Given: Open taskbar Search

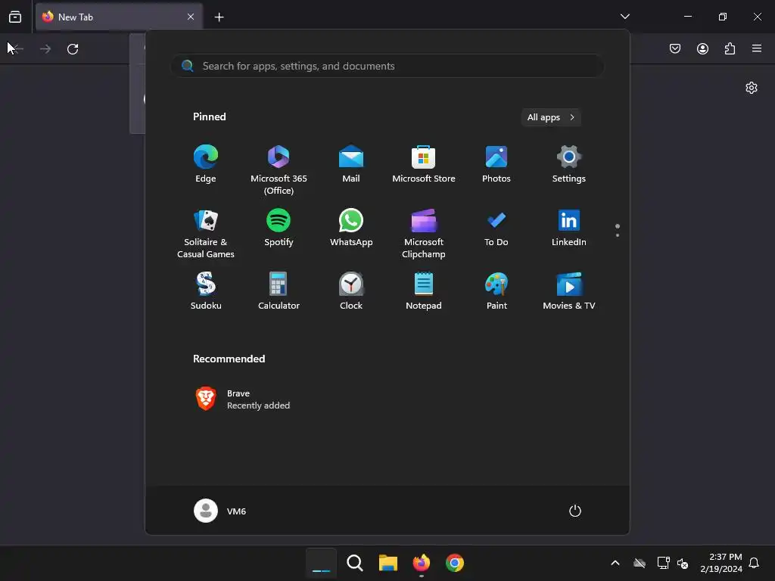Looking at the screenshot, I should (354, 563).
